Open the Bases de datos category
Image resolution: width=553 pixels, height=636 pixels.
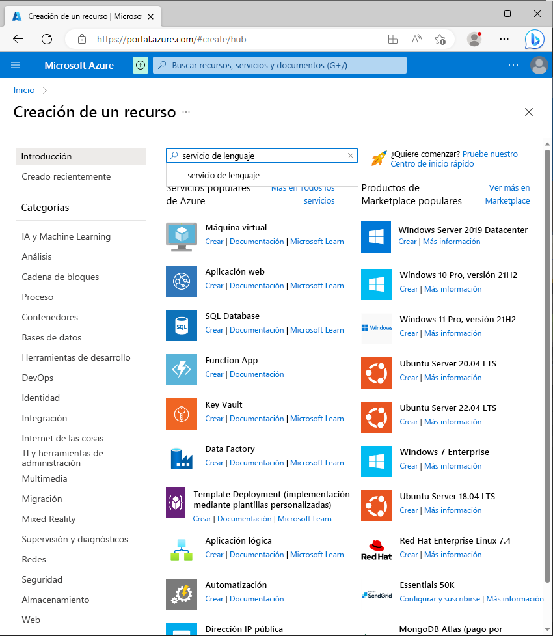tap(51, 337)
